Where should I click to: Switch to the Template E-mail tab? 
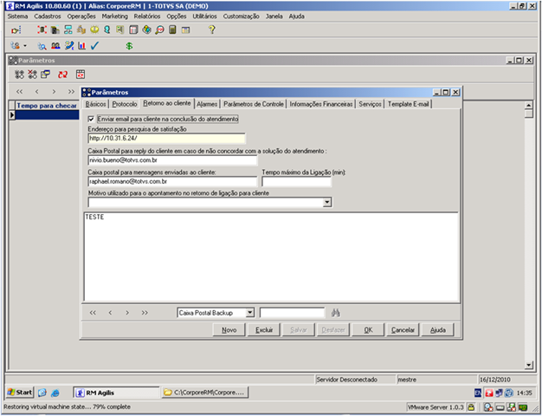(x=408, y=104)
